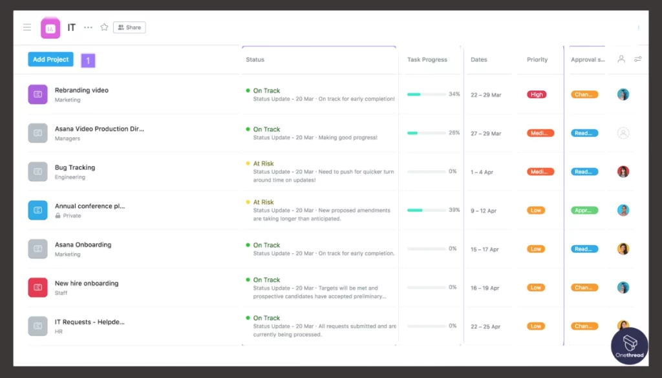Open the Rebranding video project

pos(81,90)
